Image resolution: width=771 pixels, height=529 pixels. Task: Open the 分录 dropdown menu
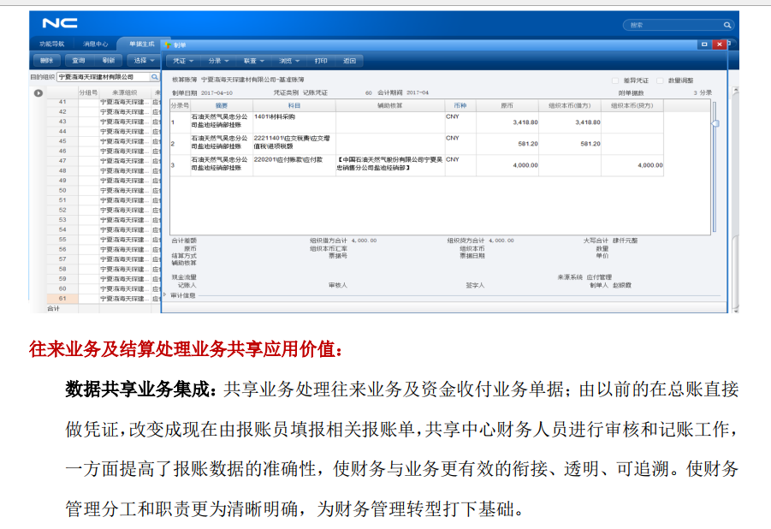[x=218, y=61]
